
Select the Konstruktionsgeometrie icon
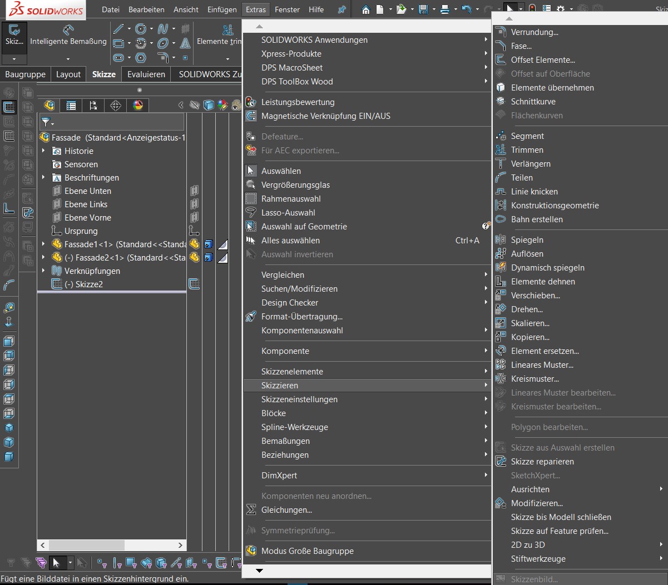click(501, 206)
